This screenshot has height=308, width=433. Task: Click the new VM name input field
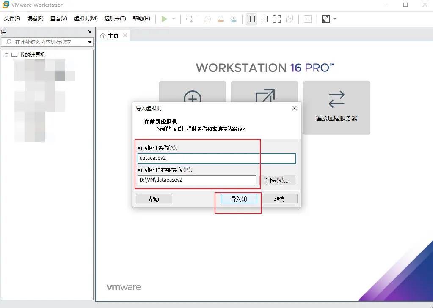pos(216,158)
